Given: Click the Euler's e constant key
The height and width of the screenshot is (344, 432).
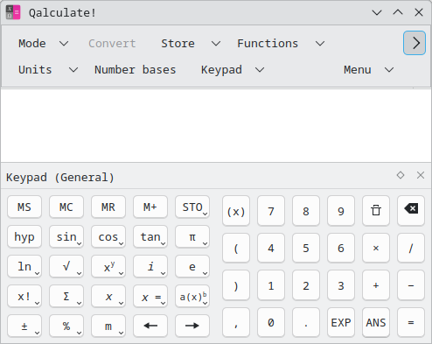Looking at the screenshot, I should tap(192, 266).
